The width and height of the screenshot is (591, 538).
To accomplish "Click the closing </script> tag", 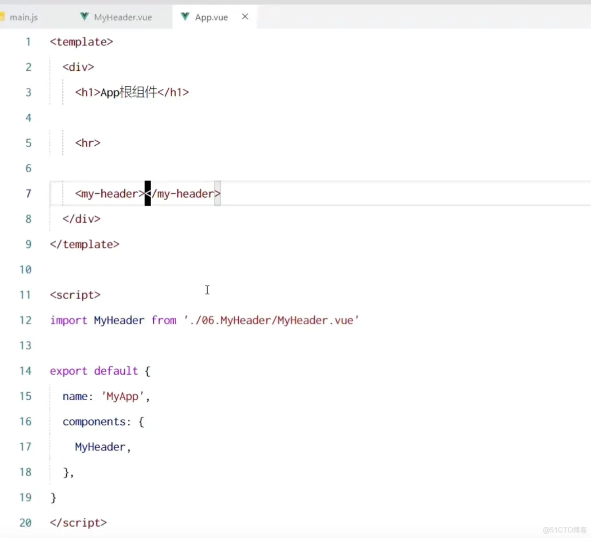I will 78,523.
